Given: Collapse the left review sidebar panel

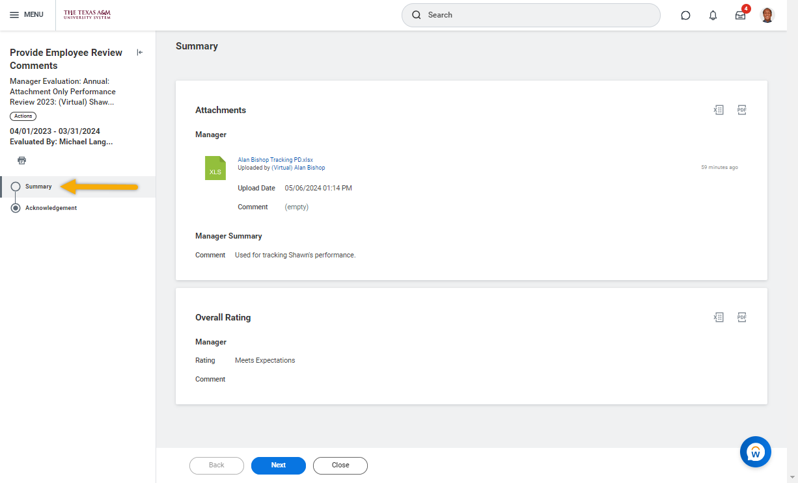Looking at the screenshot, I should (x=139, y=53).
